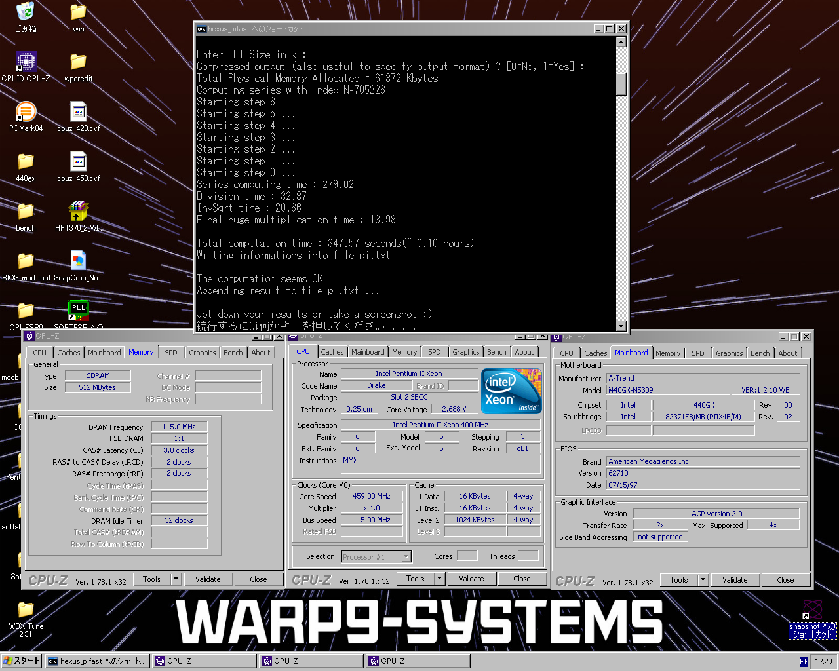The image size is (839, 671).
Task: Click console scrollbar up arrow
Action: 621,41
